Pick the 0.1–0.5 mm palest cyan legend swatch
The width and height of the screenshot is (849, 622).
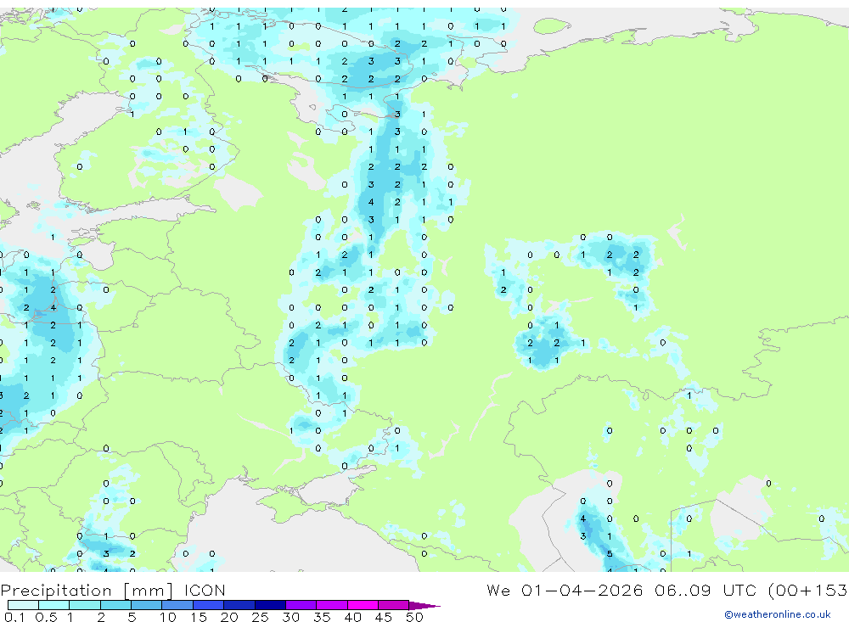click(23, 605)
